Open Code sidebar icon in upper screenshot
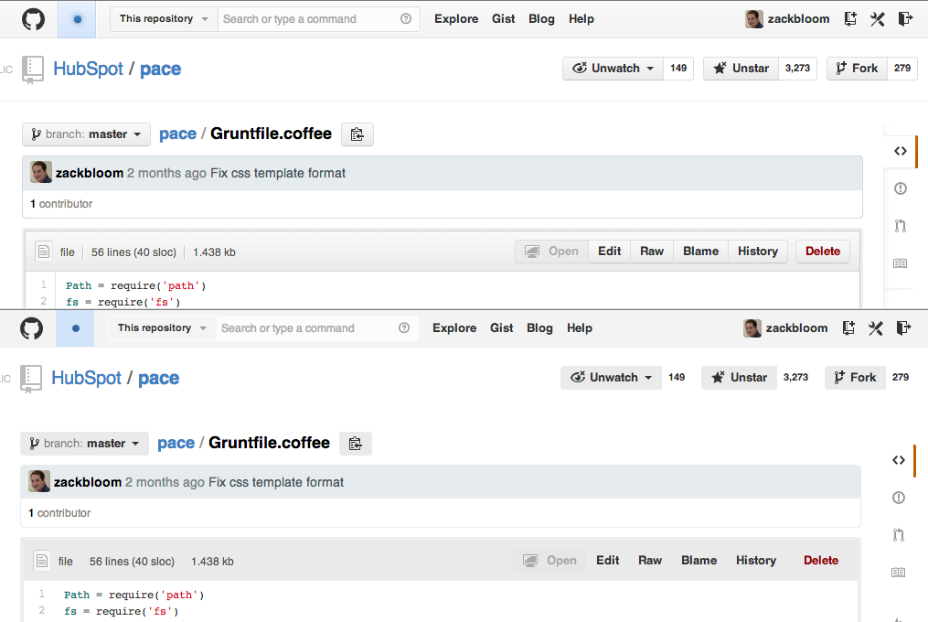The width and height of the screenshot is (928, 622). point(901,151)
